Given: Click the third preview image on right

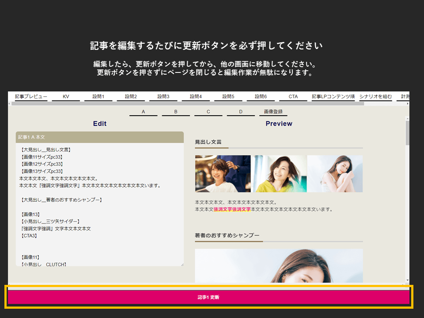Looking at the screenshot, I should coord(335,174).
